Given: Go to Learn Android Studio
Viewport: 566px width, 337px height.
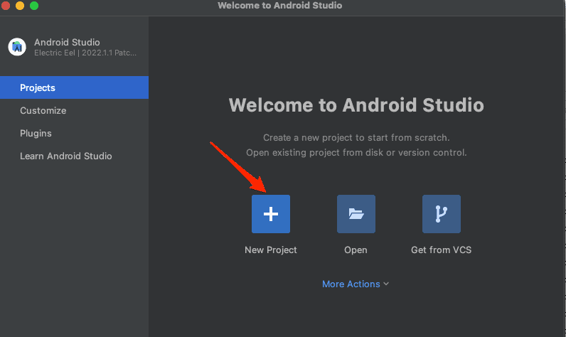Looking at the screenshot, I should pos(65,156).
